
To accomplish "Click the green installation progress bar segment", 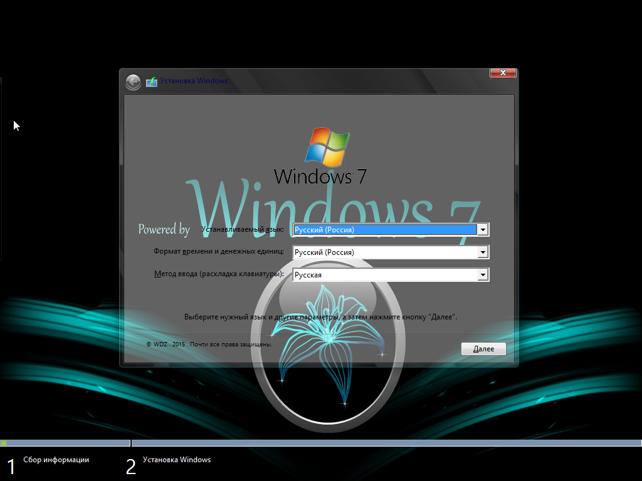I will pos(4,443).
